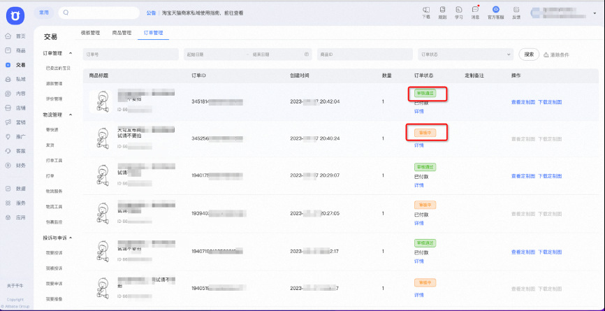Image resolution: width=605 pixels, height=311 pixels.
Task: Open 评价管理 in submenu
Action: [x=54, y=99]
